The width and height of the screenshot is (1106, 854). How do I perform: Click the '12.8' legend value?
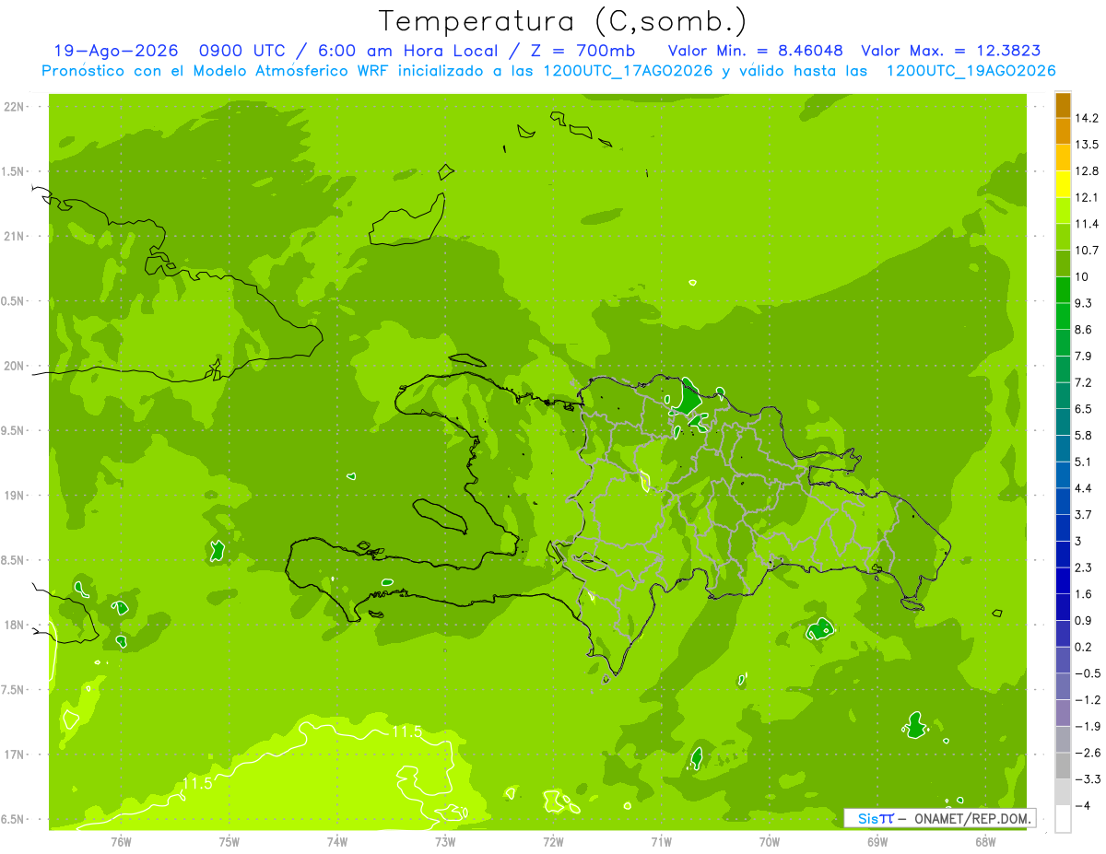pos(1088,170)
